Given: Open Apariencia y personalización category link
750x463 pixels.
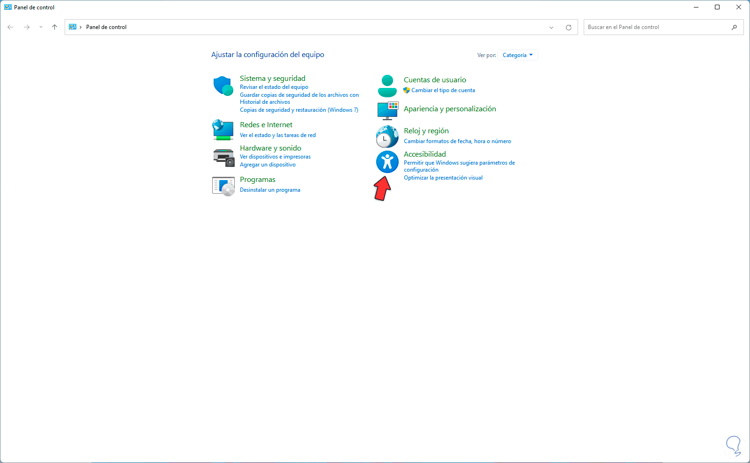Looking at the screenshot, I should pyautogui.click(x=450, y=109).
